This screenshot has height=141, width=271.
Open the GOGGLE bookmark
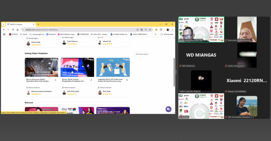(14, 34)
